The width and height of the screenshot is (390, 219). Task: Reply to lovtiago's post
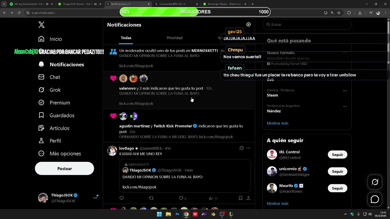(x=122, y=198)
